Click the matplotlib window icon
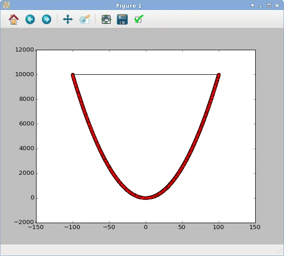This screenshot has width=284, height=256. 6,5
